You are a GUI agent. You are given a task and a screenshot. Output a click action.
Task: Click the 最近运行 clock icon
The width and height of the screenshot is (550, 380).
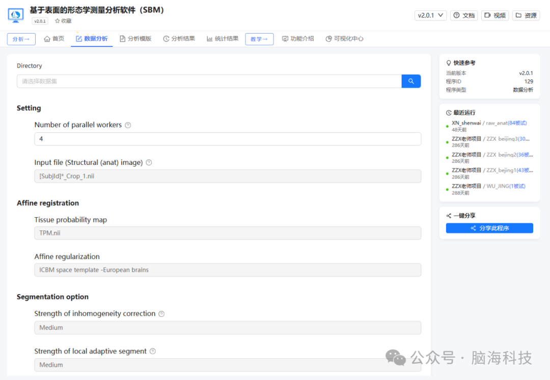coord(449,113)
